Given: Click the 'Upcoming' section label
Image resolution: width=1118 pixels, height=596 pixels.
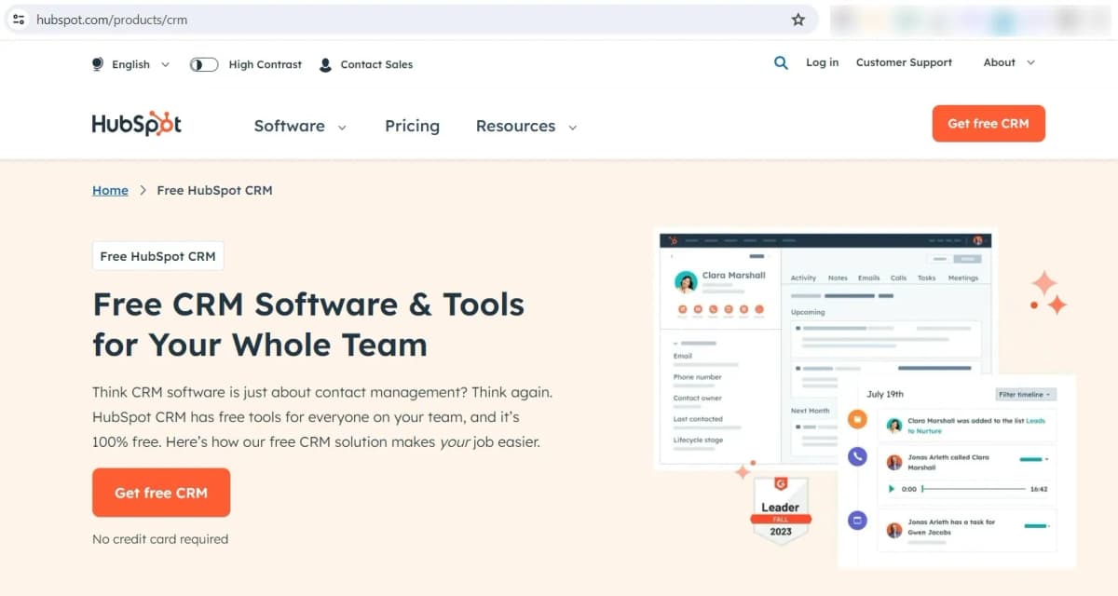Looking at the screenshot, I should pyautogui.click(x=808, y=312).
